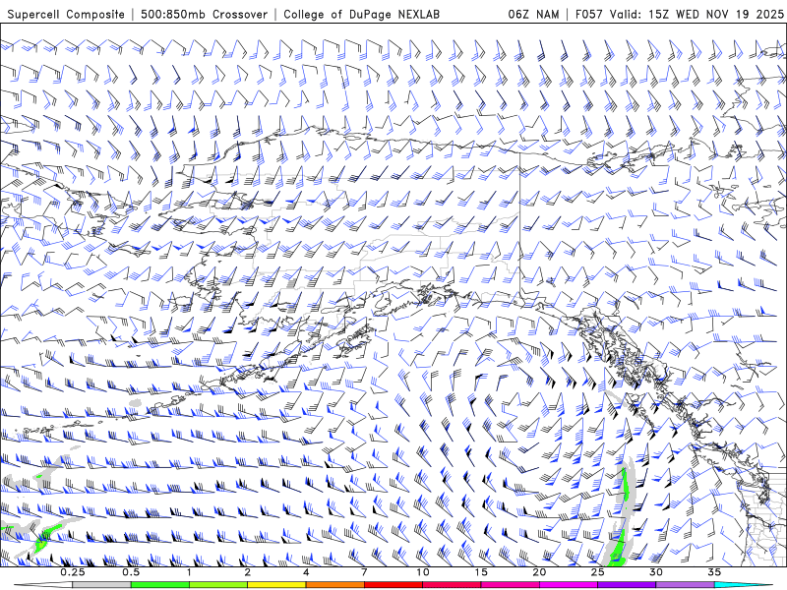
Task: Click the "06Z NAM" model run text
Action: [533, 14]
